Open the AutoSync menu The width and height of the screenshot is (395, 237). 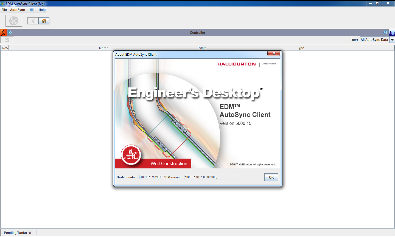click(18, 10)
